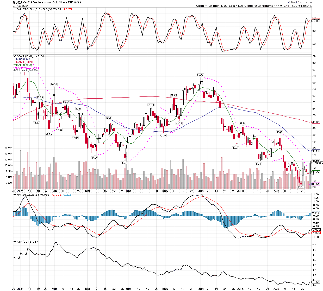This screenshot has height=291, width=323.
Task: Click the 39.51 low annotation below the August candles
Action: [x=301, y=187]
